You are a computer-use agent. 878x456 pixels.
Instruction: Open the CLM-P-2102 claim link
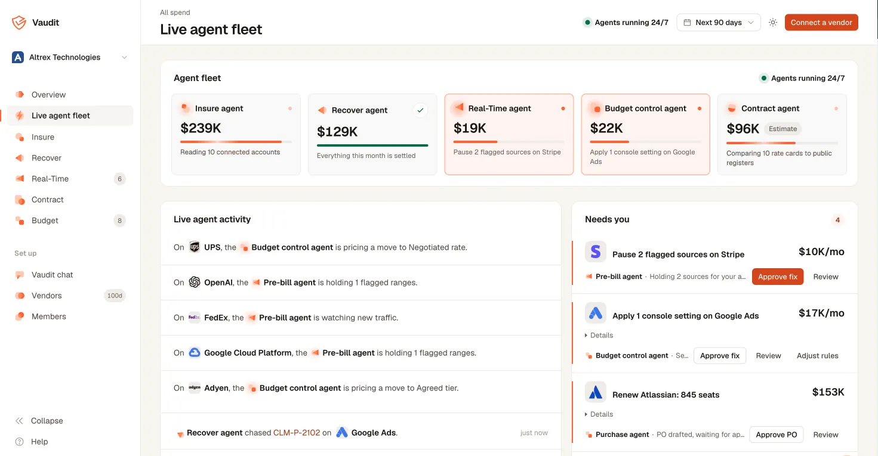point(297,433)
